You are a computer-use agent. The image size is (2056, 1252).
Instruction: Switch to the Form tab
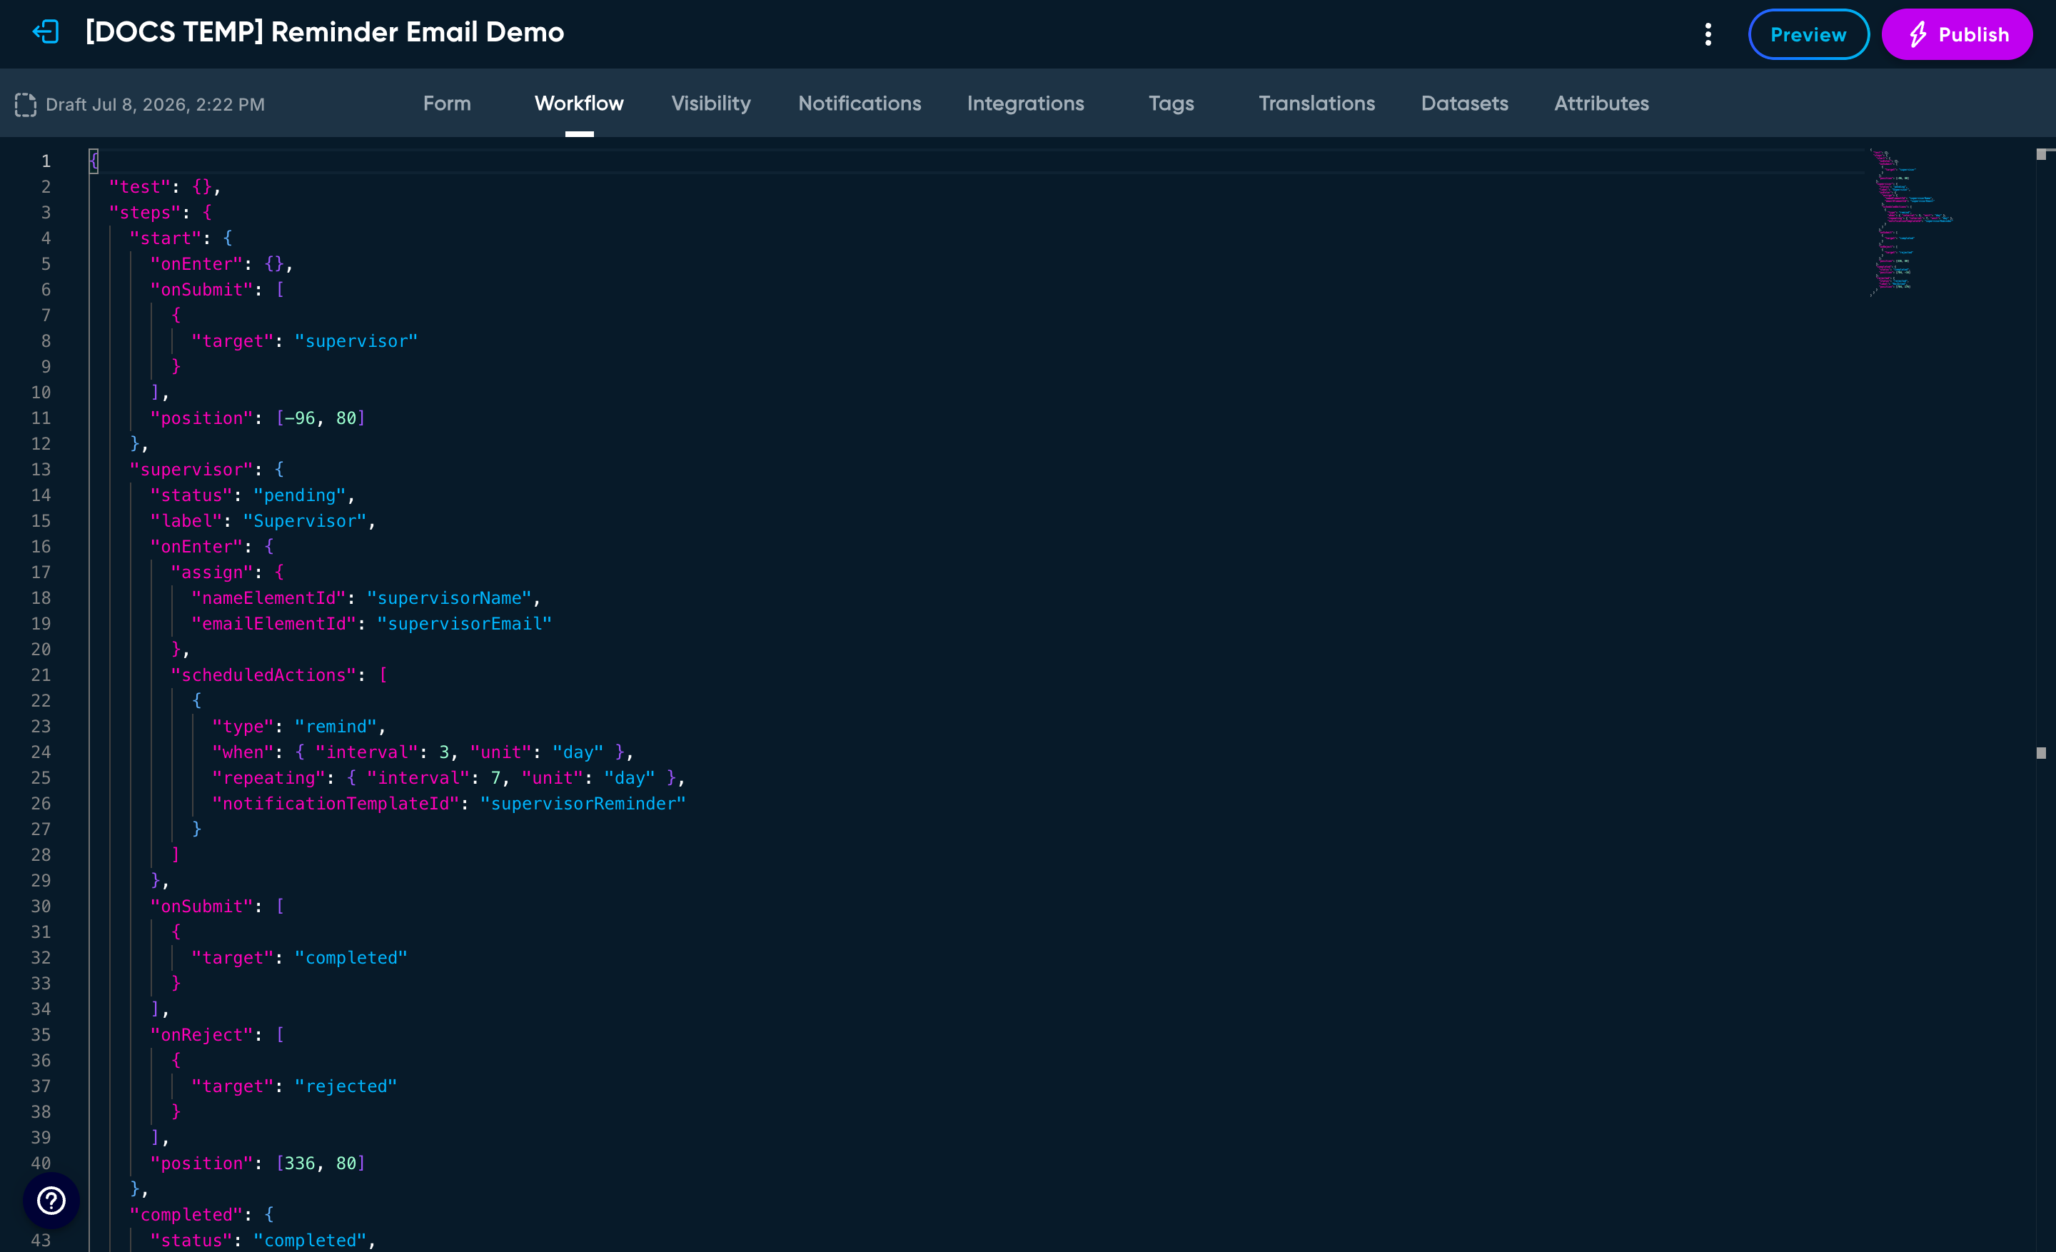point(446,104)
